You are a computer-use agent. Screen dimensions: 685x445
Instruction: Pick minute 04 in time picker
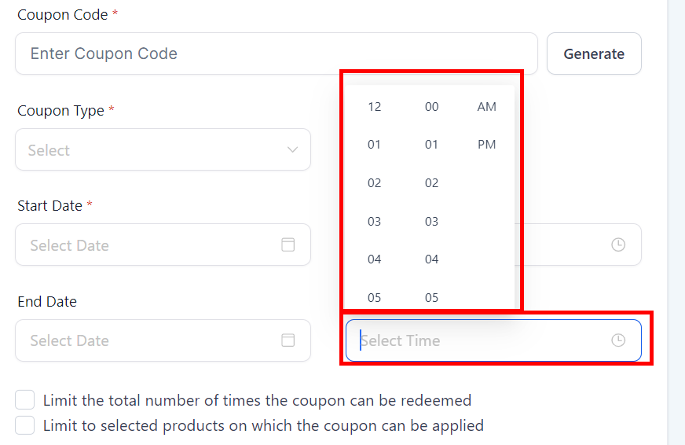(431, 259)
